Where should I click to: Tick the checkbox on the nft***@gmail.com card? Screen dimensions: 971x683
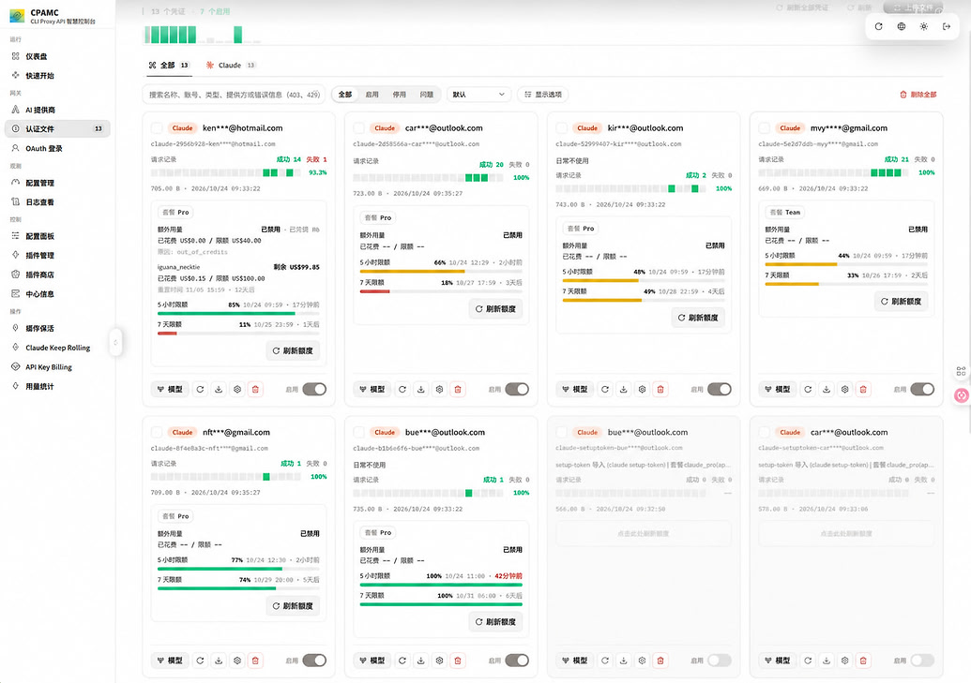tap(157, 433)
